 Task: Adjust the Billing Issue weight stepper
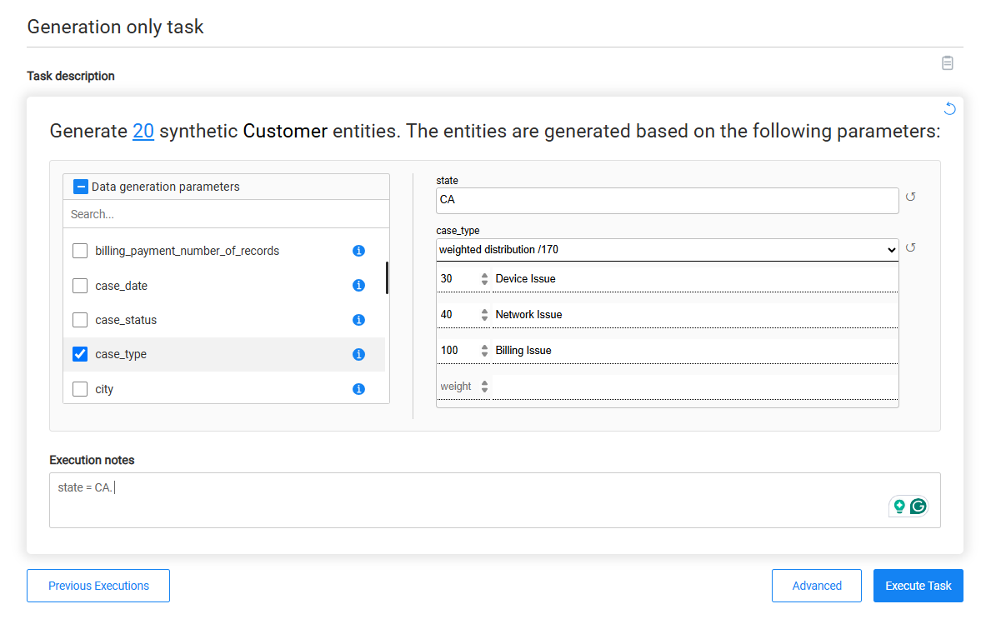coord(484,351)
